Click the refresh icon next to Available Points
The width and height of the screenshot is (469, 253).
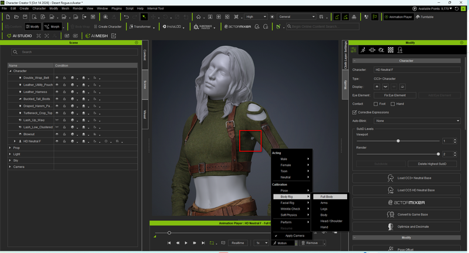click(x=457, y=9)
